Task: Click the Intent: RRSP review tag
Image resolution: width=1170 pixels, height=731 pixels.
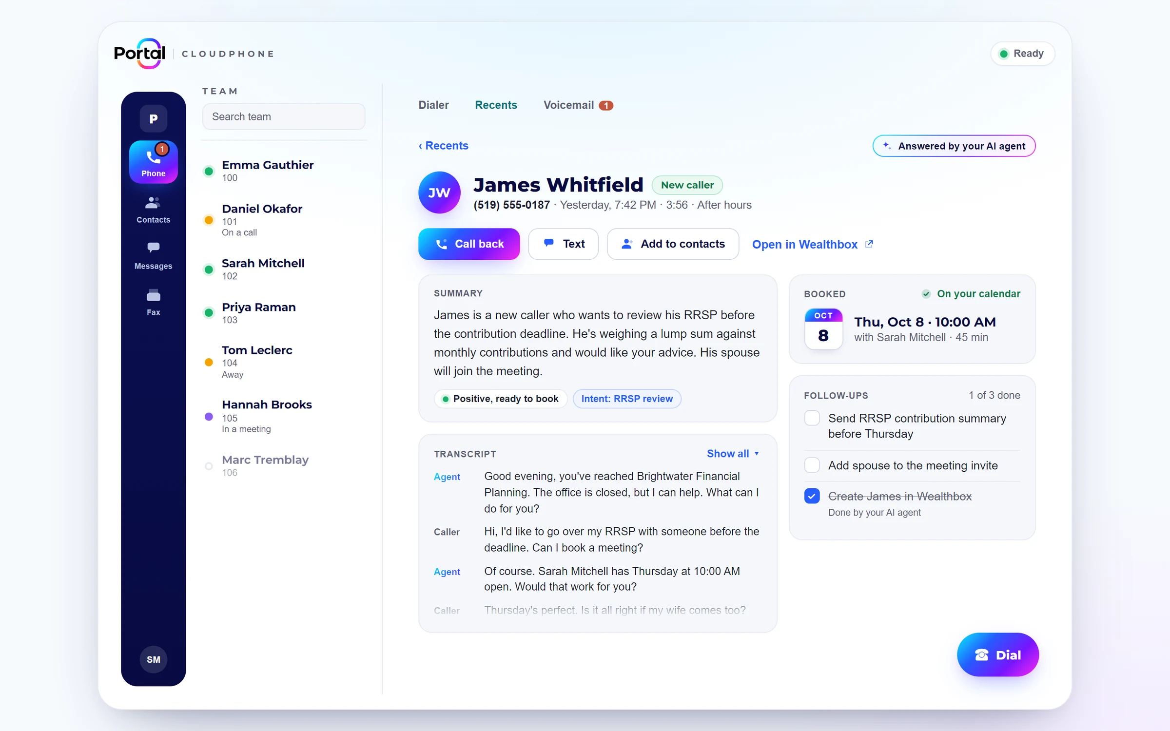Action: coord(627,399)
